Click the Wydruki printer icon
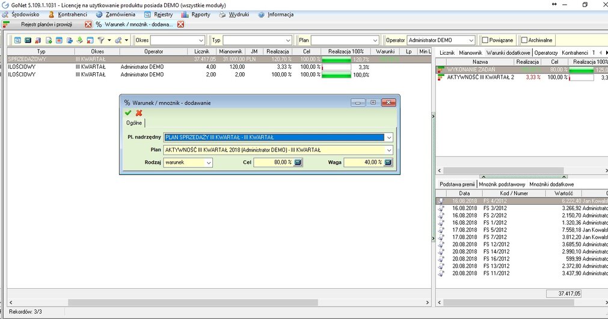 222,14
